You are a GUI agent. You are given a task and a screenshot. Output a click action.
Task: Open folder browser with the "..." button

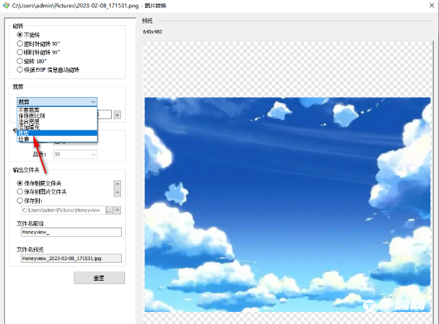click(x=110, y=210)
